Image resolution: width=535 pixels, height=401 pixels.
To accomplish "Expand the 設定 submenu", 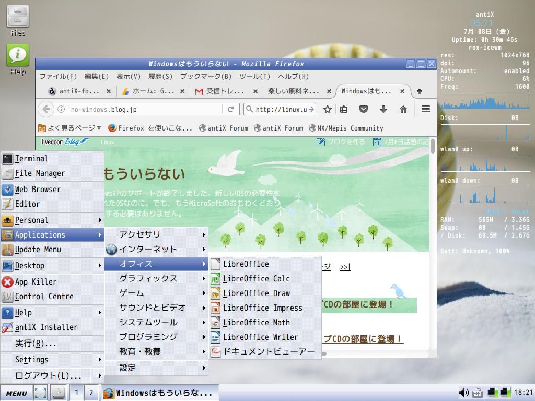I will tap(156, 368).
